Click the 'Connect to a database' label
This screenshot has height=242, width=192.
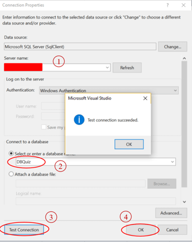point(27,142)
